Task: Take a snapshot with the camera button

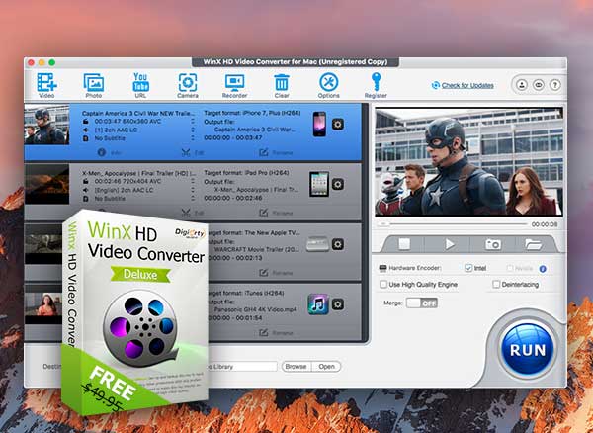Action: point(493,244)
